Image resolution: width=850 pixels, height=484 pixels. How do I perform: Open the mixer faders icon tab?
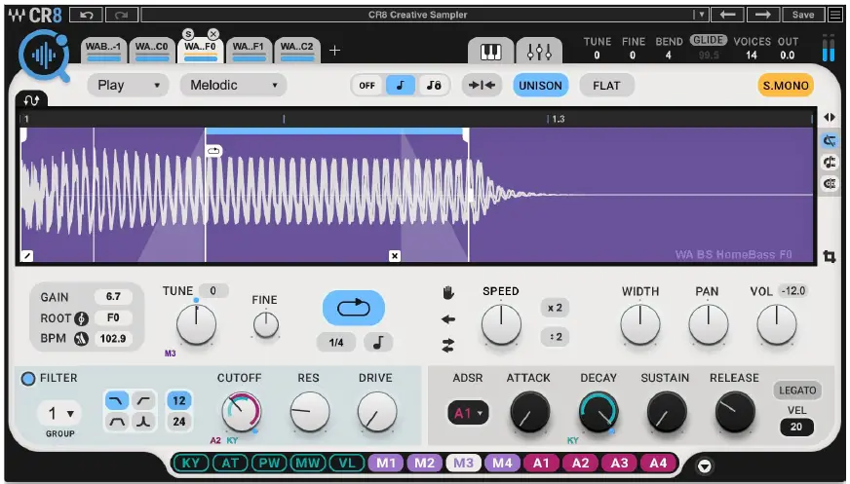539,52
